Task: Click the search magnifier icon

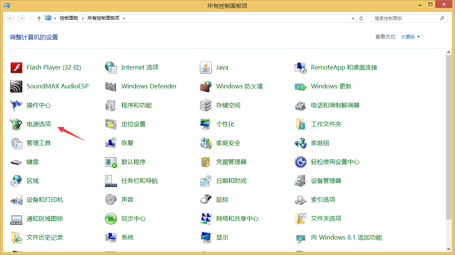Action: pos(442,18)
